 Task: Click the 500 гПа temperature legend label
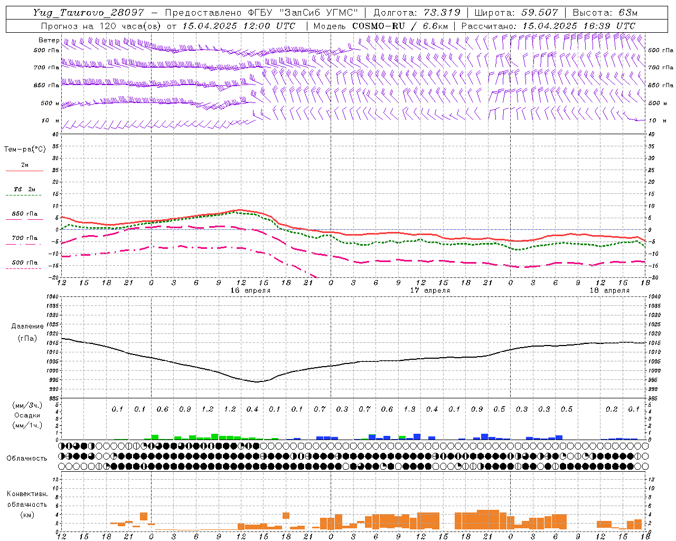tap(24, 263)
